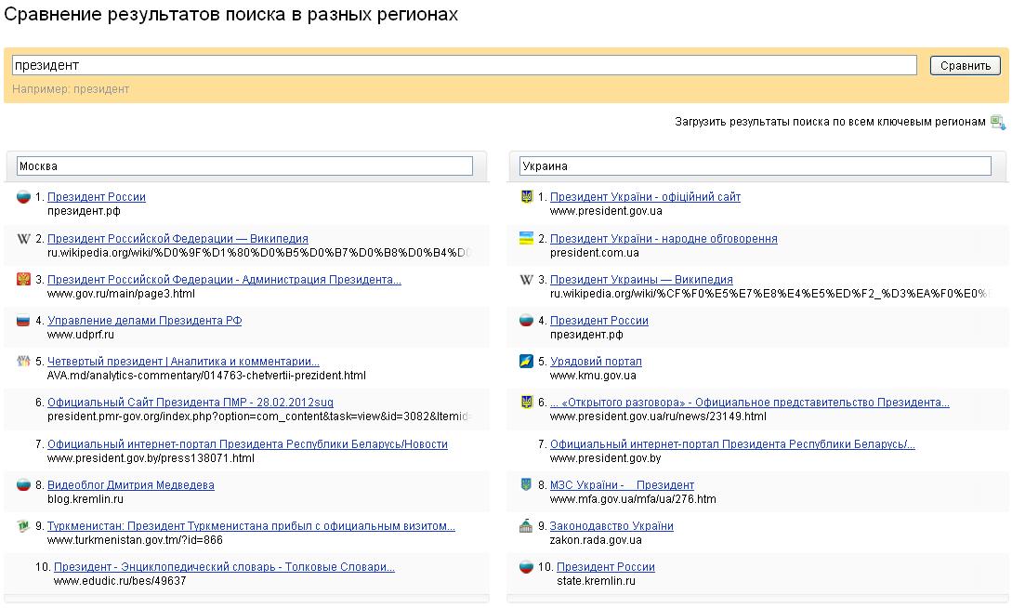Focus the search query field containing президент
The height and width of the screenshot is (608, 1012).
coord(464,65)
